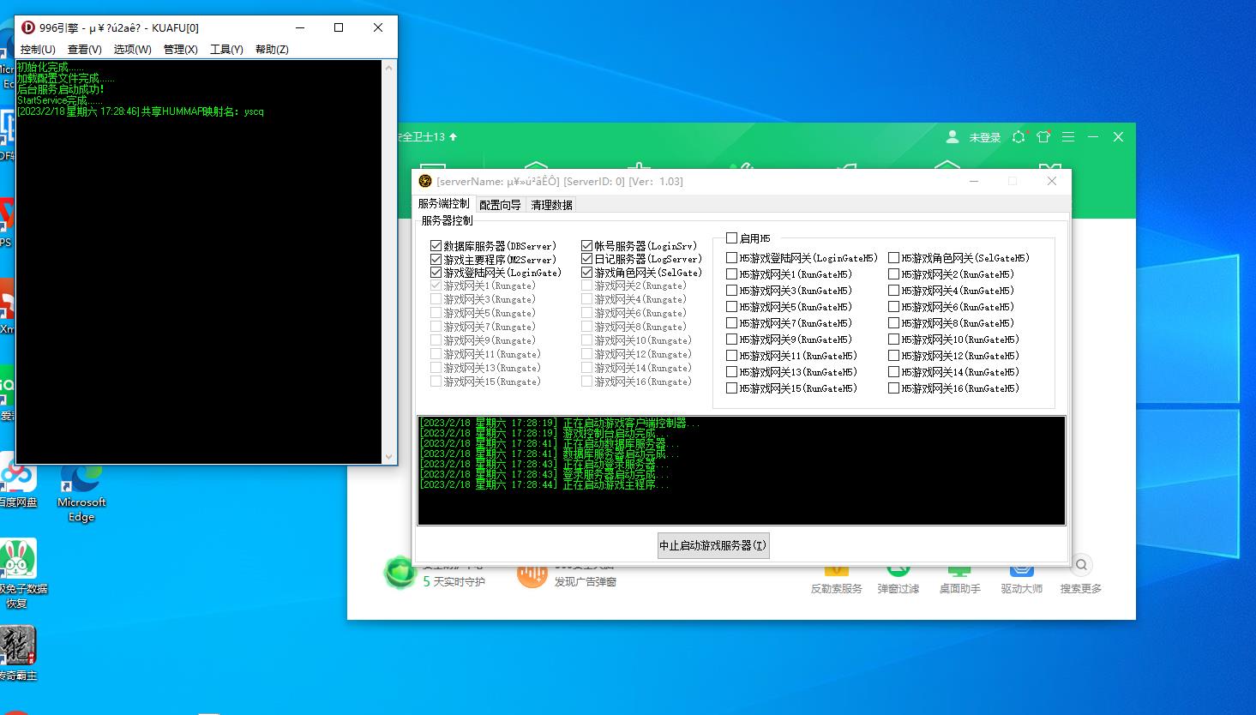Open 管理(X) menu in 996引擎 window
Viewport: 1256px width, 715px height.
coord(180,50)
